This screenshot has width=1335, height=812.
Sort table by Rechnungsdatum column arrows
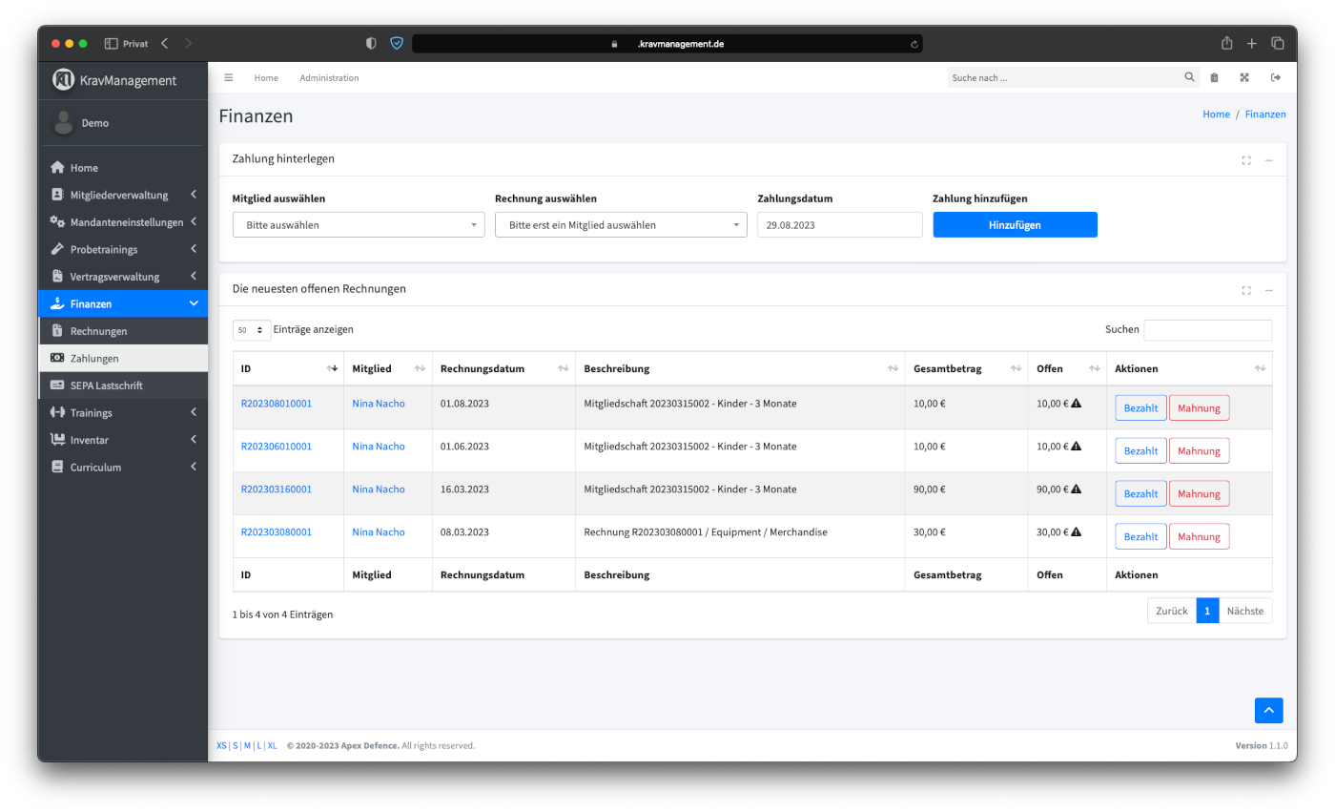[563, 368]
